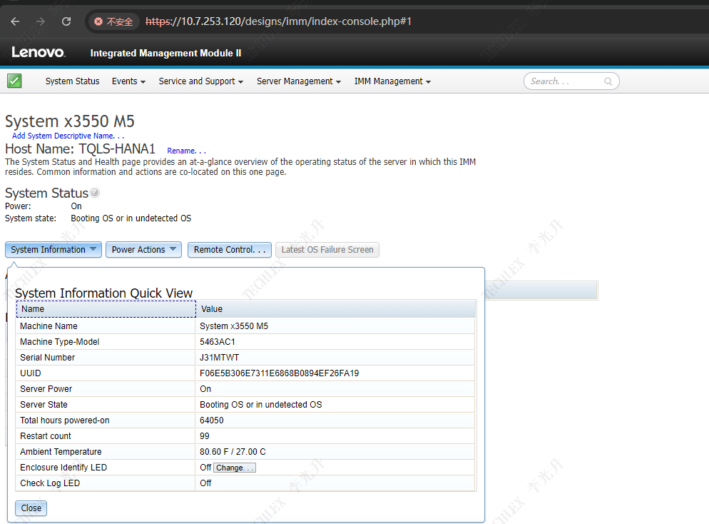The image size is (709, 524).
Task: Close the System Information Quick View
Action: 31,508
